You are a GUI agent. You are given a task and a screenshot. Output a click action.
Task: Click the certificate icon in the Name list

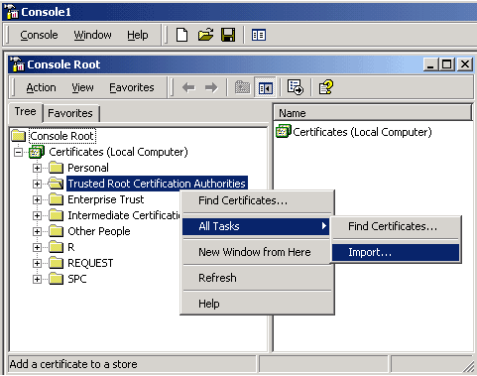point(284,131)
